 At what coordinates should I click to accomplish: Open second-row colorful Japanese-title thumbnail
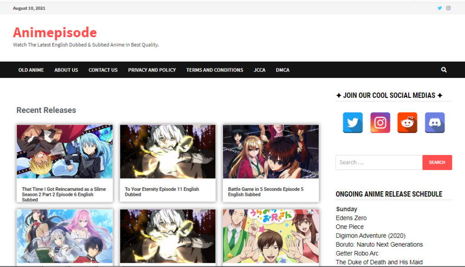(271, 236)
